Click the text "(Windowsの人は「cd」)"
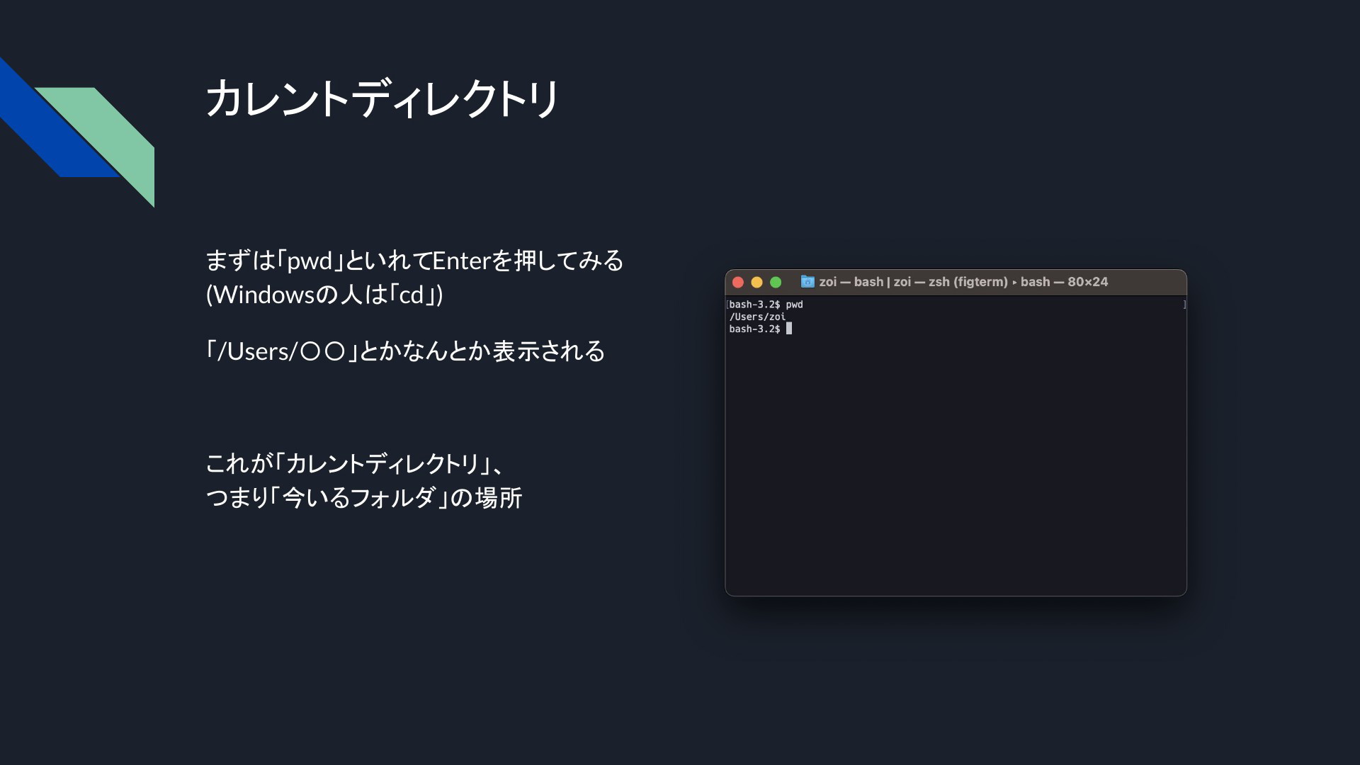The width and height of the screenshot is (1360, 765). 324,295
